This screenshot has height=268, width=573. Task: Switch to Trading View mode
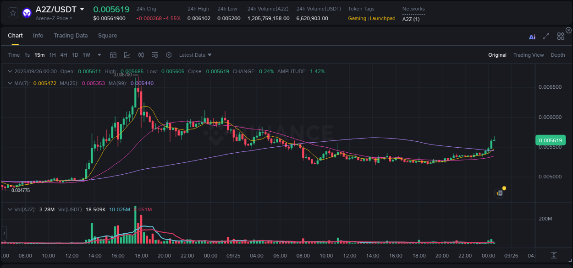pyautogui.click(x=529, y=55)
